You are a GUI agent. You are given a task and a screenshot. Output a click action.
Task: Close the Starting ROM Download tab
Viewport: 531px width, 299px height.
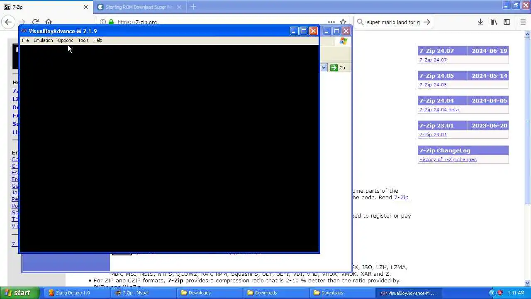coord(179,7)
